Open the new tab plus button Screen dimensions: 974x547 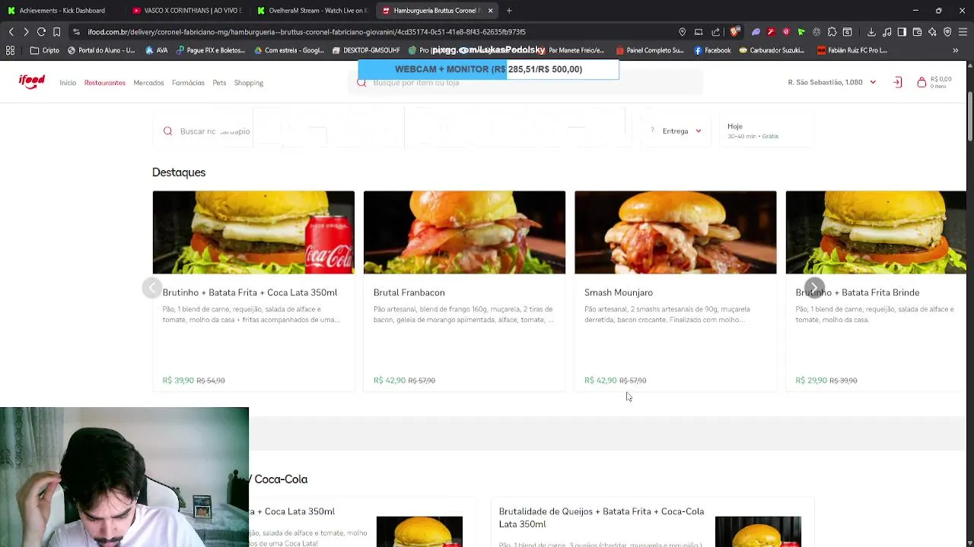pos(509,11)
